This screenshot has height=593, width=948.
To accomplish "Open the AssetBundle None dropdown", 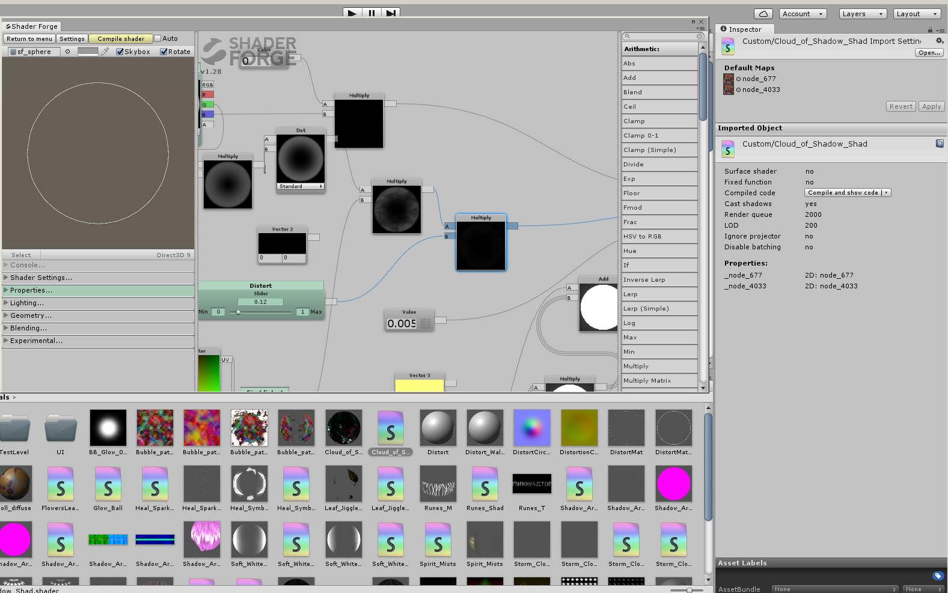I will [834, 589].
